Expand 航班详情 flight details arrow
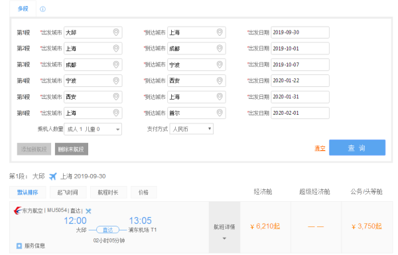Image resolution: width=398 pixels, height=255 pixels. [224, 238]
